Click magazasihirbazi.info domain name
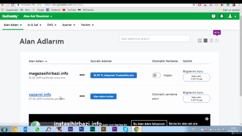 point(48,73)
